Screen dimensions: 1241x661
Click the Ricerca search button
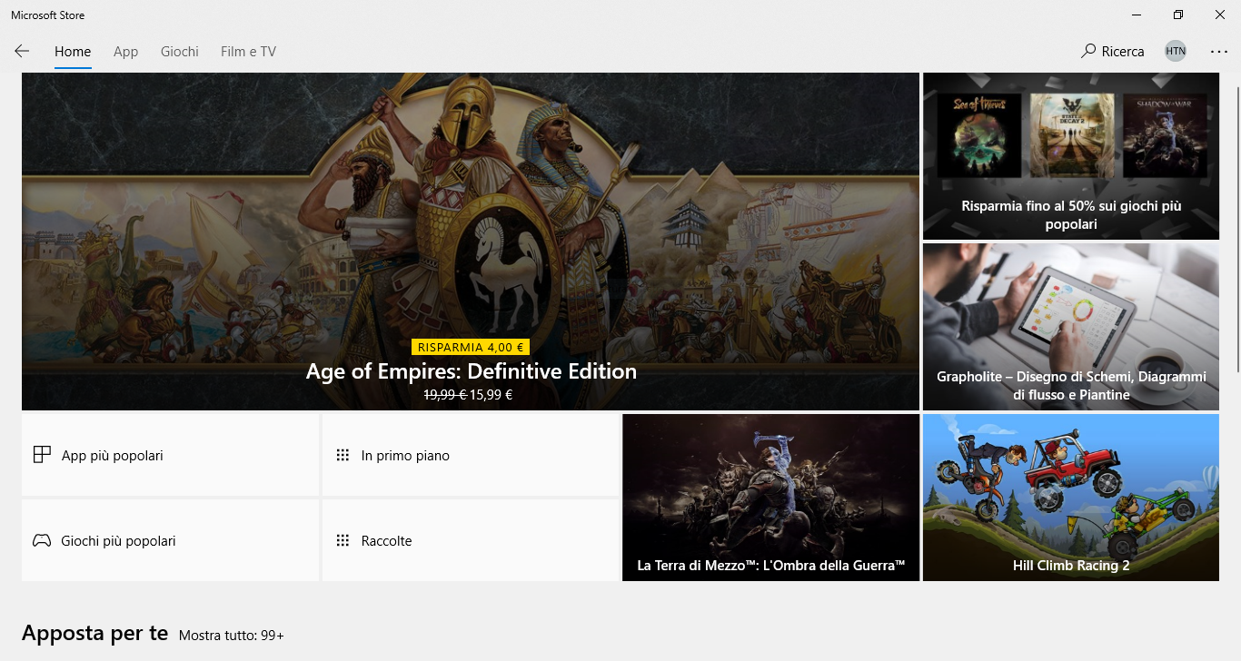(1113, 52)
